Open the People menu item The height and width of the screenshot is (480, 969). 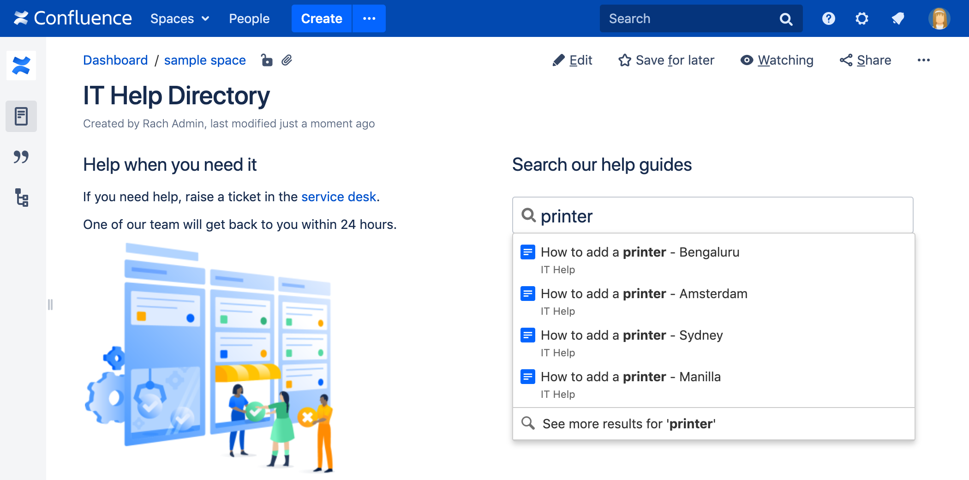(249, 18)
